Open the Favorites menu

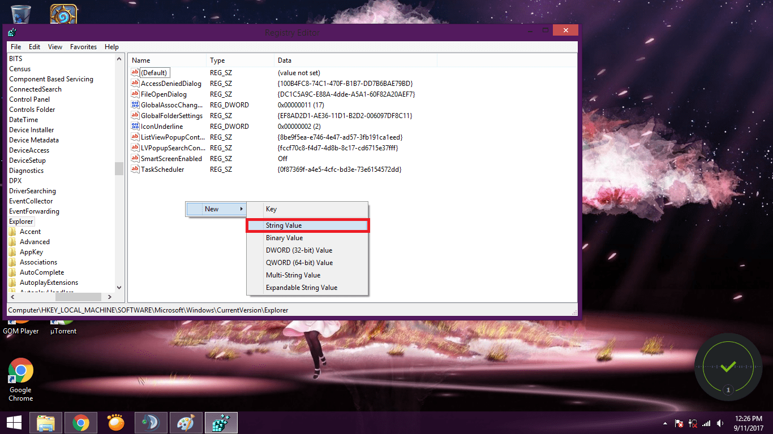[83, 46]
